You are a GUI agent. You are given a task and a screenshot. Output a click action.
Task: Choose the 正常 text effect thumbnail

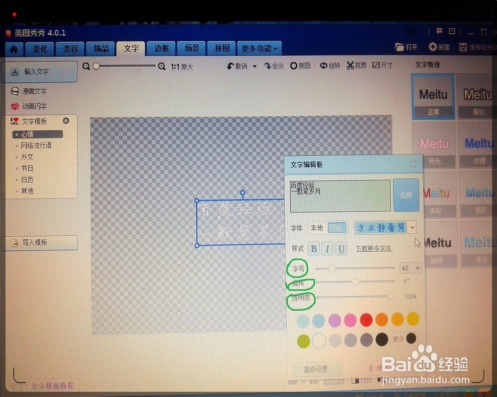[x=433, y=97]
